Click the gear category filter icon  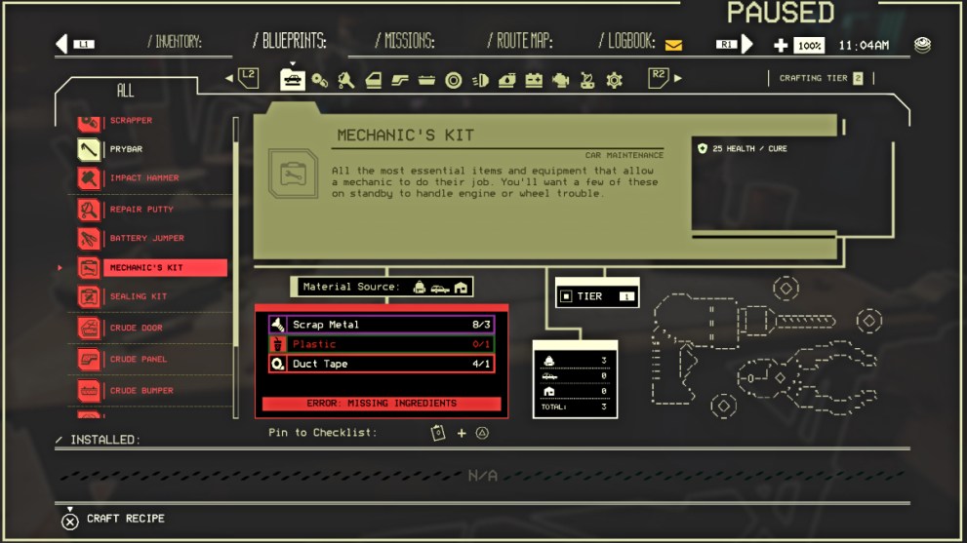tap(614, 81)
